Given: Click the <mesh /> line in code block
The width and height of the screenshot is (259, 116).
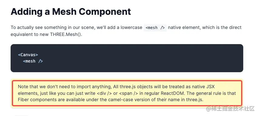Looking at the screenshot, I should coord(33,61).
